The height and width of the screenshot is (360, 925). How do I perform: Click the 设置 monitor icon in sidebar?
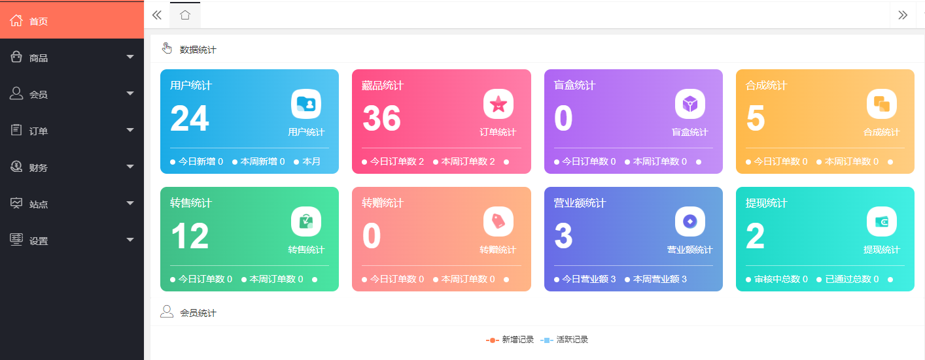point(16,240)
